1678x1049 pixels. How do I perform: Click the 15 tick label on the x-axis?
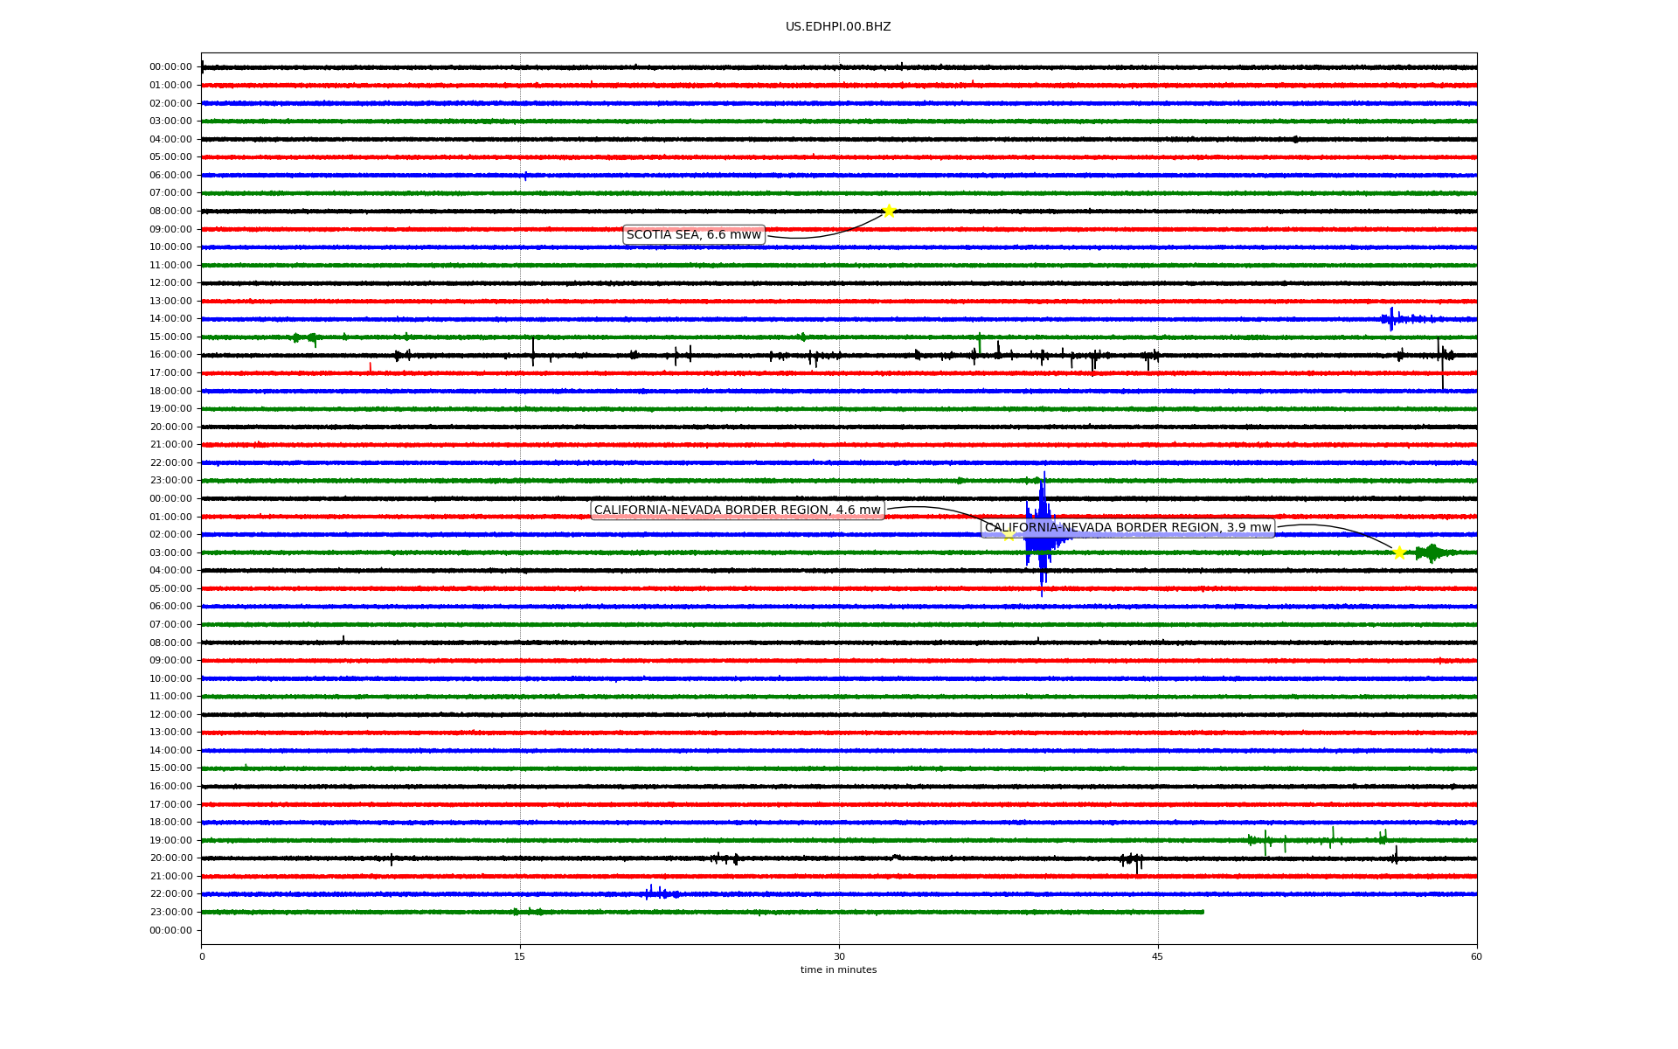520,956
